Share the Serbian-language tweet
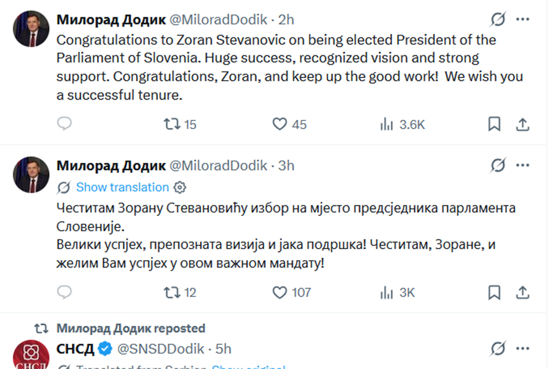 coord(522,292)
